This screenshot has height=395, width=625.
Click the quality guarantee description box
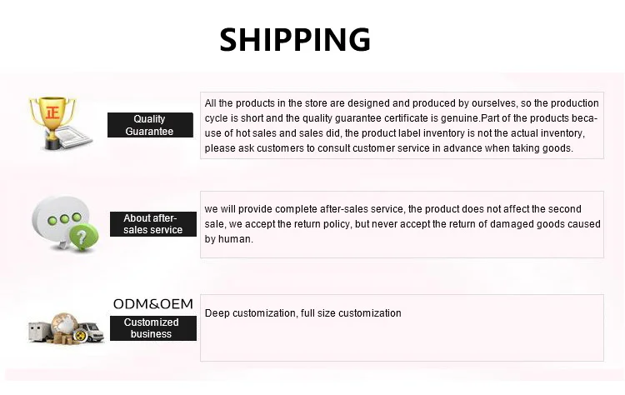(x=401, y=126)
